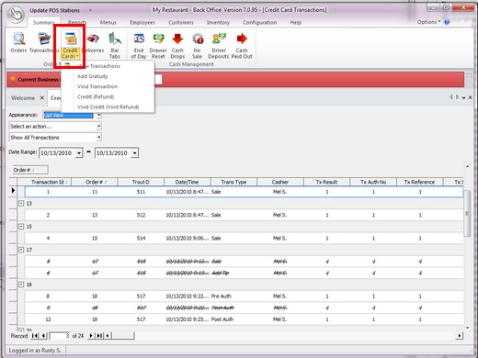The image size is (478, 358).
Task: Open the Credit Cards ribbon button
Action: pos(70,45)
